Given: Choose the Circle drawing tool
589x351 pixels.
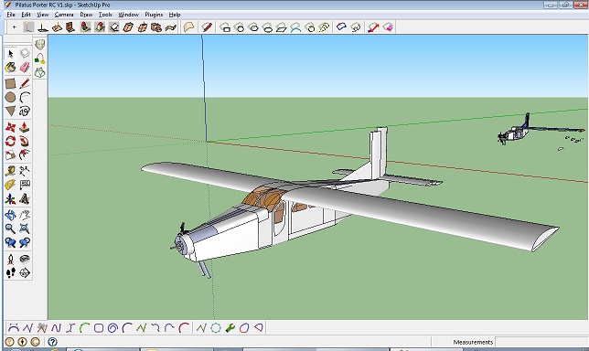Looking at the screenshot, I should pos(11,97).
